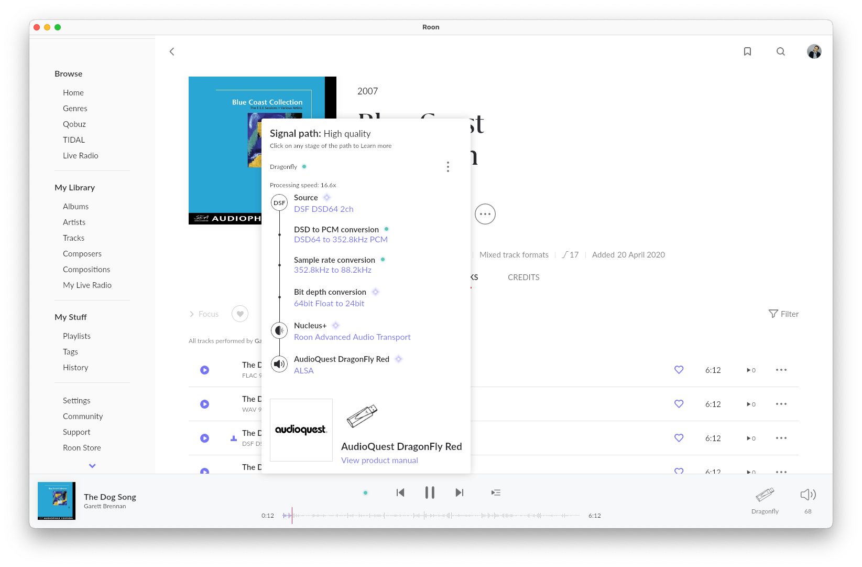Click the Nucleus+ transport icon
The height and width of the screenshot is (567, 862).
point(279,330)
